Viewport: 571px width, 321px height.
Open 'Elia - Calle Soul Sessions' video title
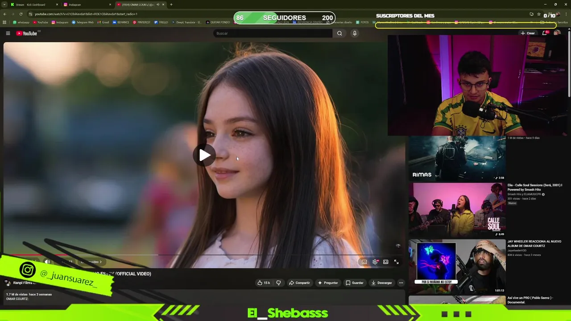[x=534, y=187]
